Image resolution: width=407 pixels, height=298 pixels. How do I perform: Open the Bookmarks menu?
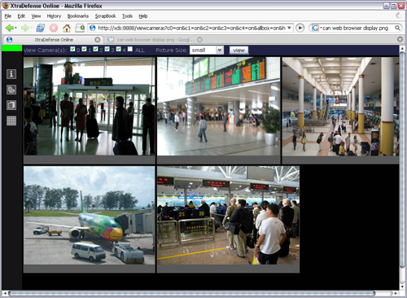pos(78,16)
